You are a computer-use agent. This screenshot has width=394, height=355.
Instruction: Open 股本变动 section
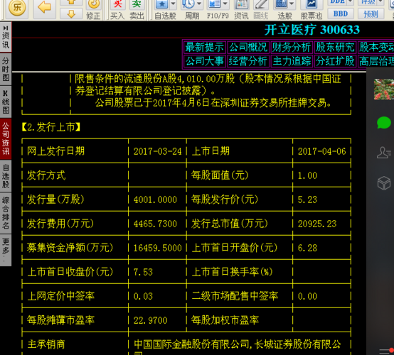(x=376, y=47)
